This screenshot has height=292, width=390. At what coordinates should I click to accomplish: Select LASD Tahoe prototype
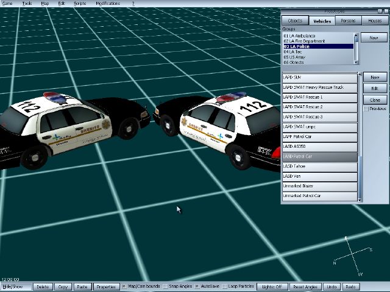[320, 167]
